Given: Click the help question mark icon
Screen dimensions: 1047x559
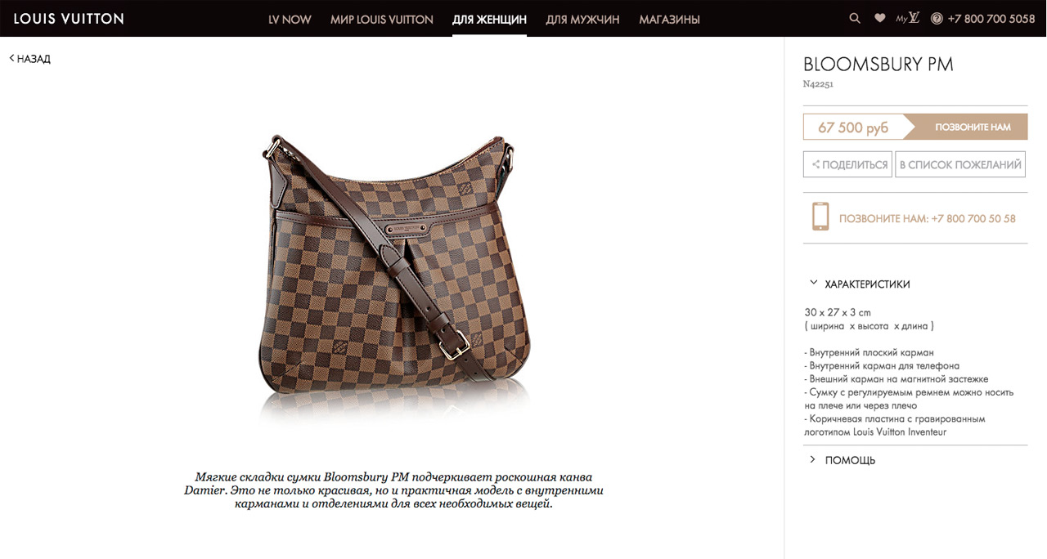Looking at the screenshot, I should click(x=937, y=18).
